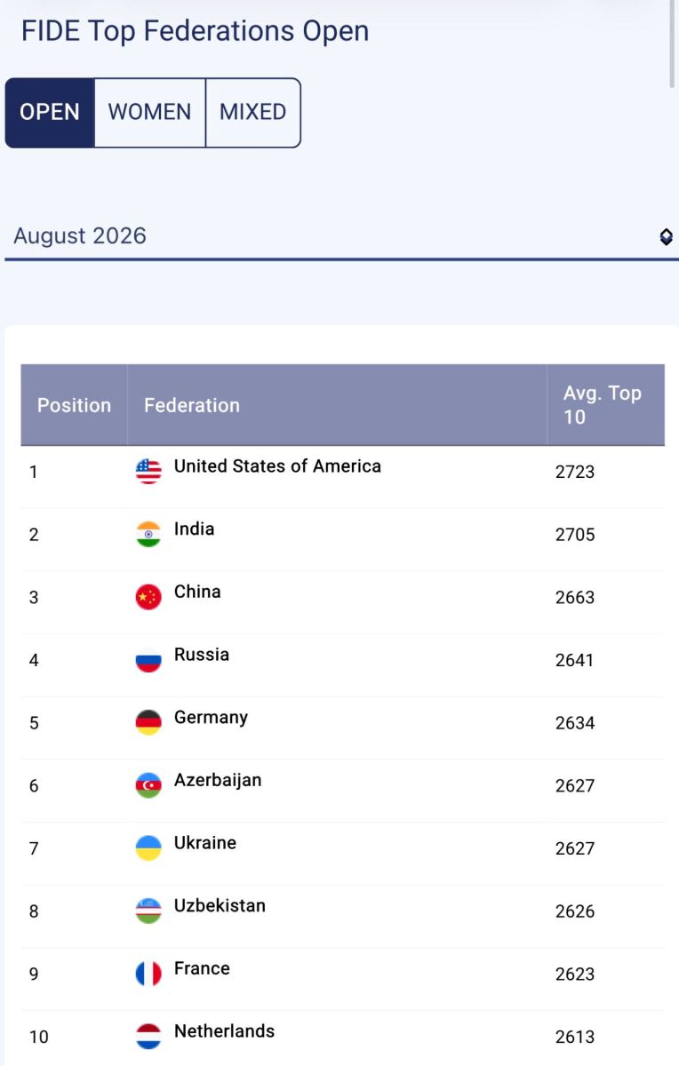Switch to the MIXED rankings toggle
The width and height of the screenshot is (679, 1066).
click(x=253, y=113)
